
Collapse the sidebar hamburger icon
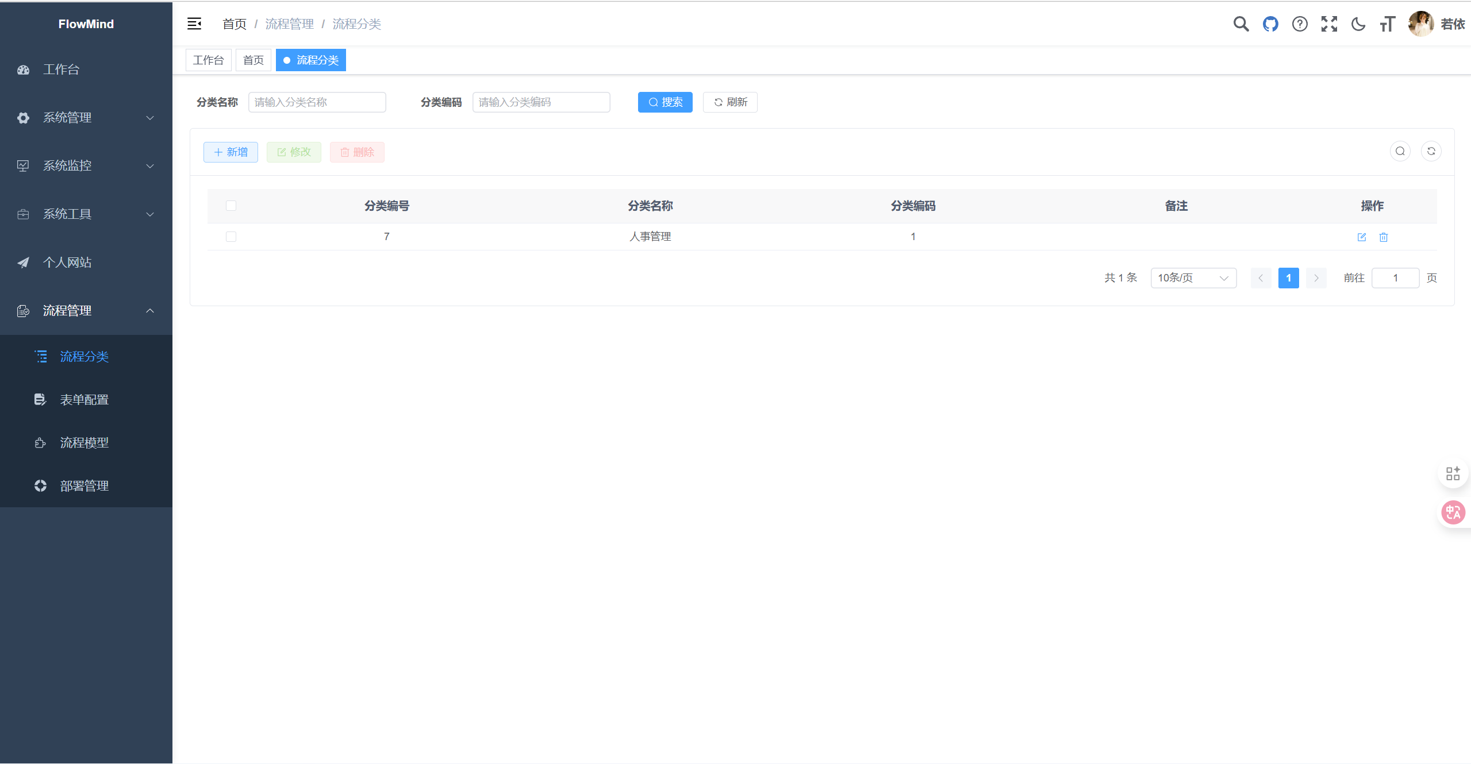pyautogui.click(x=194, y=24)
